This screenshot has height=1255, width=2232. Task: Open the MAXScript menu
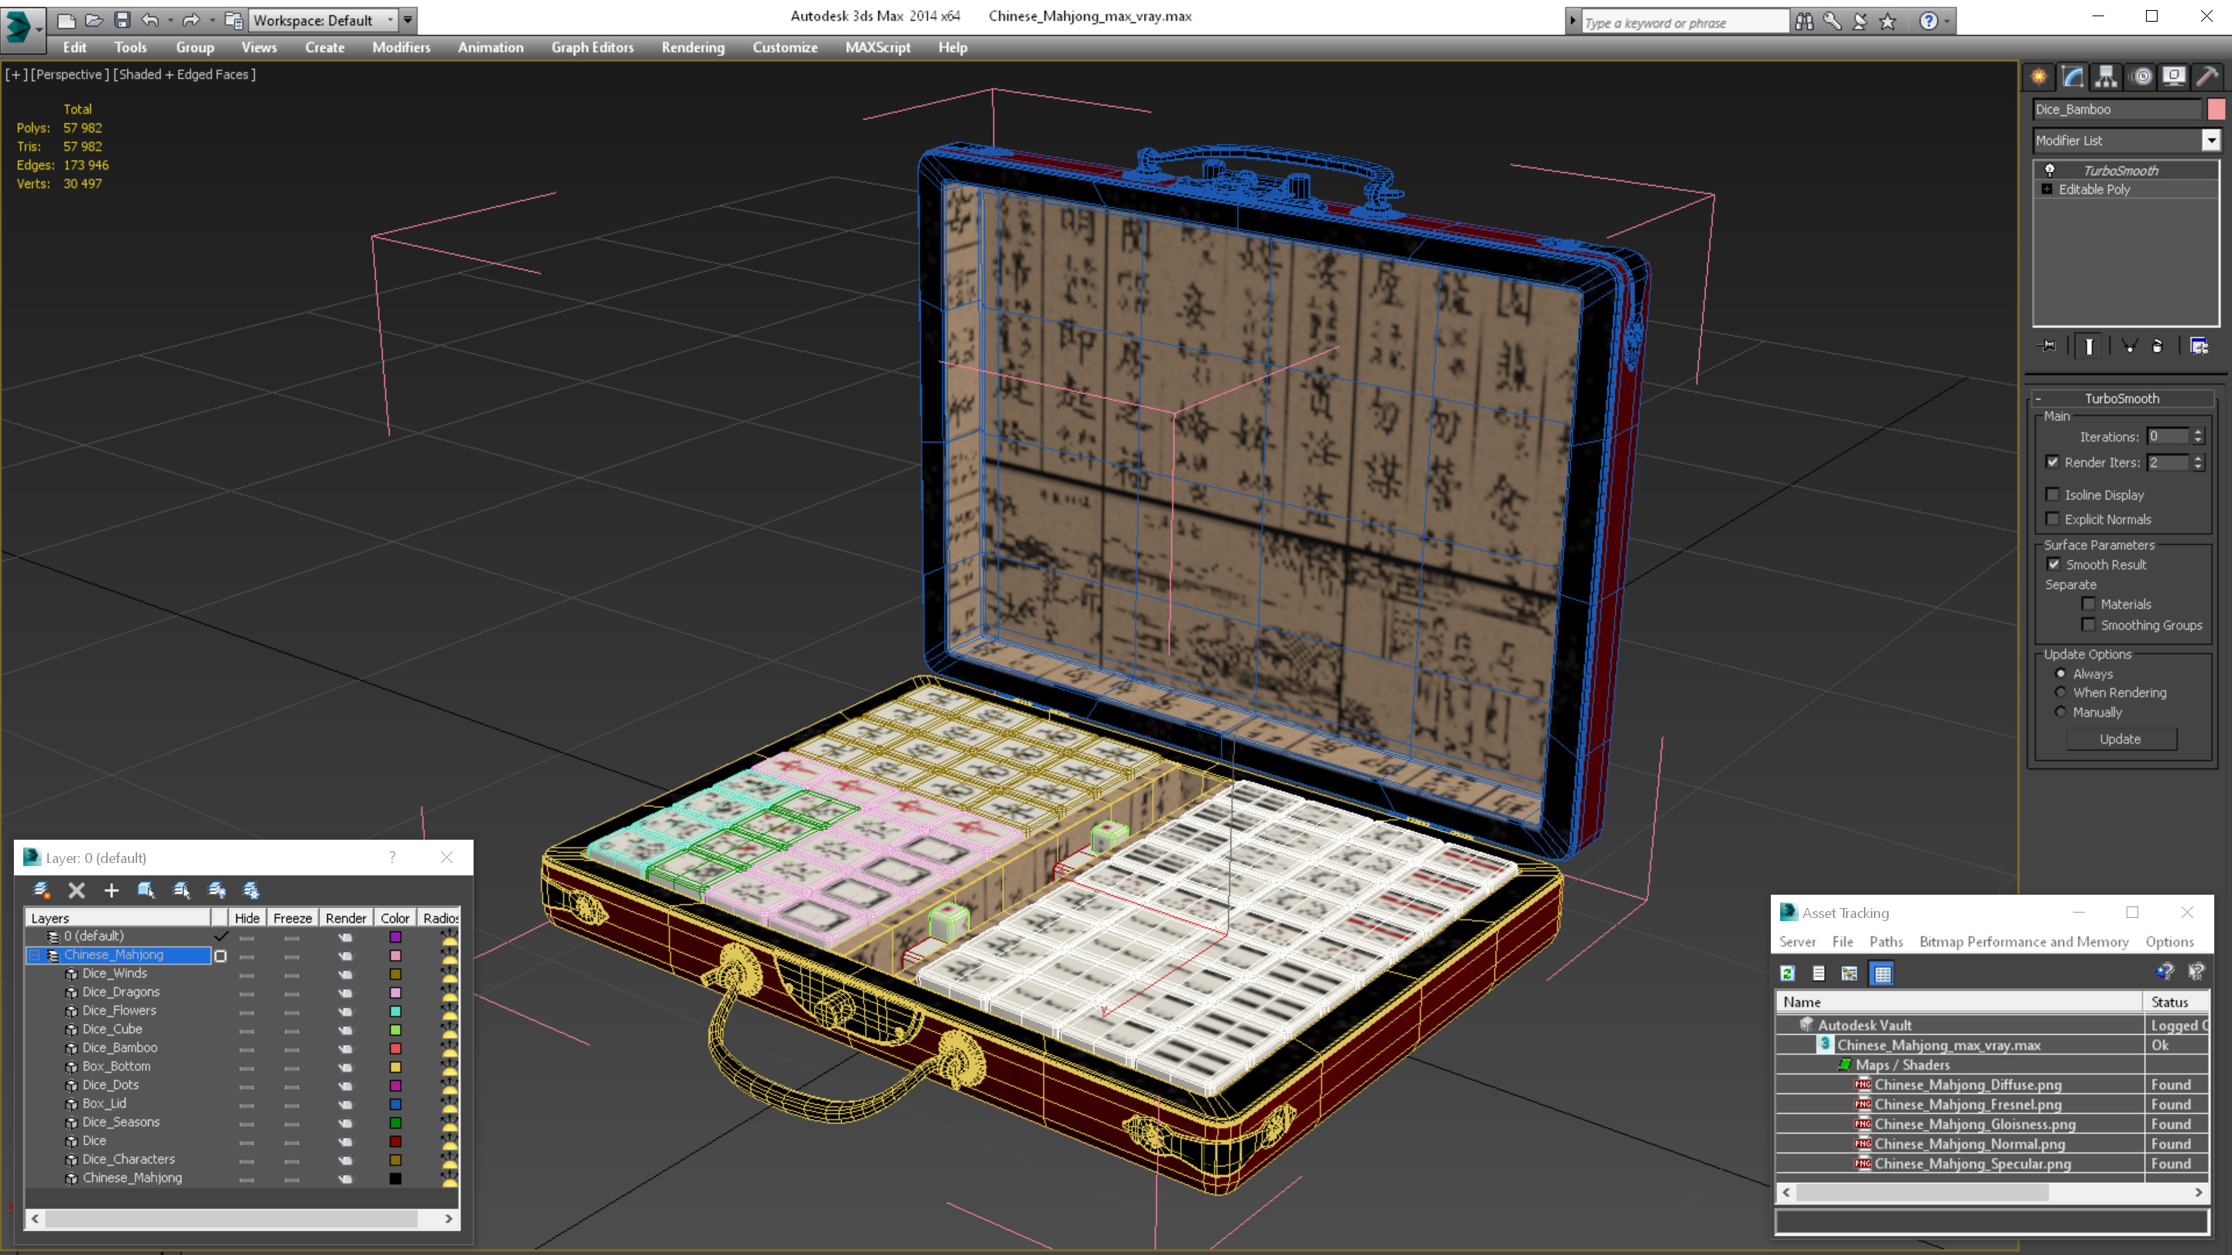point(878,47)
